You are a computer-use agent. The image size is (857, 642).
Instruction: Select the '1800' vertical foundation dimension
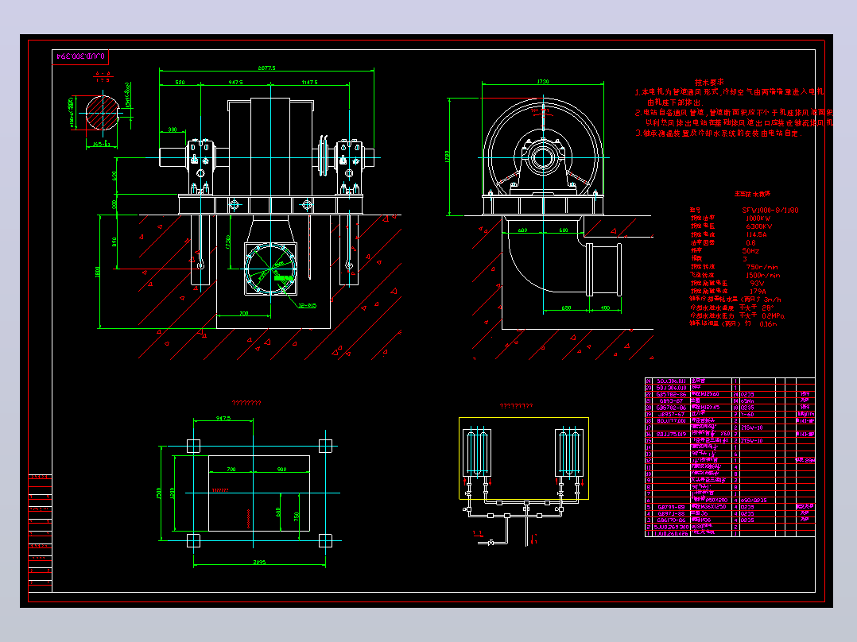pos(98,272)
